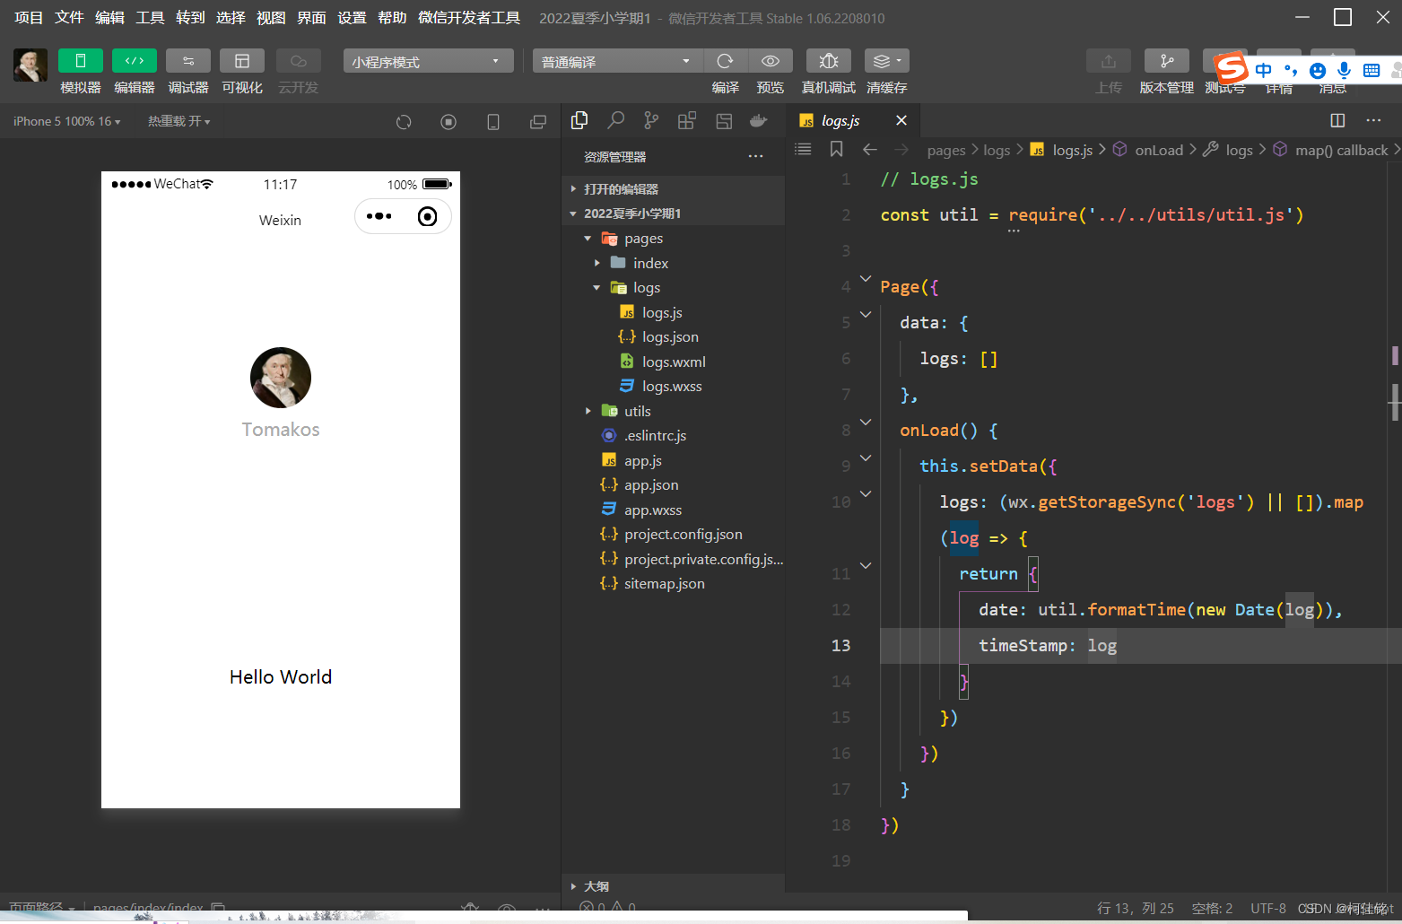The image size is (1402, 924).
Task: Toggle the editor panel button
Action: pyautogui.click(x=135, y=61)
